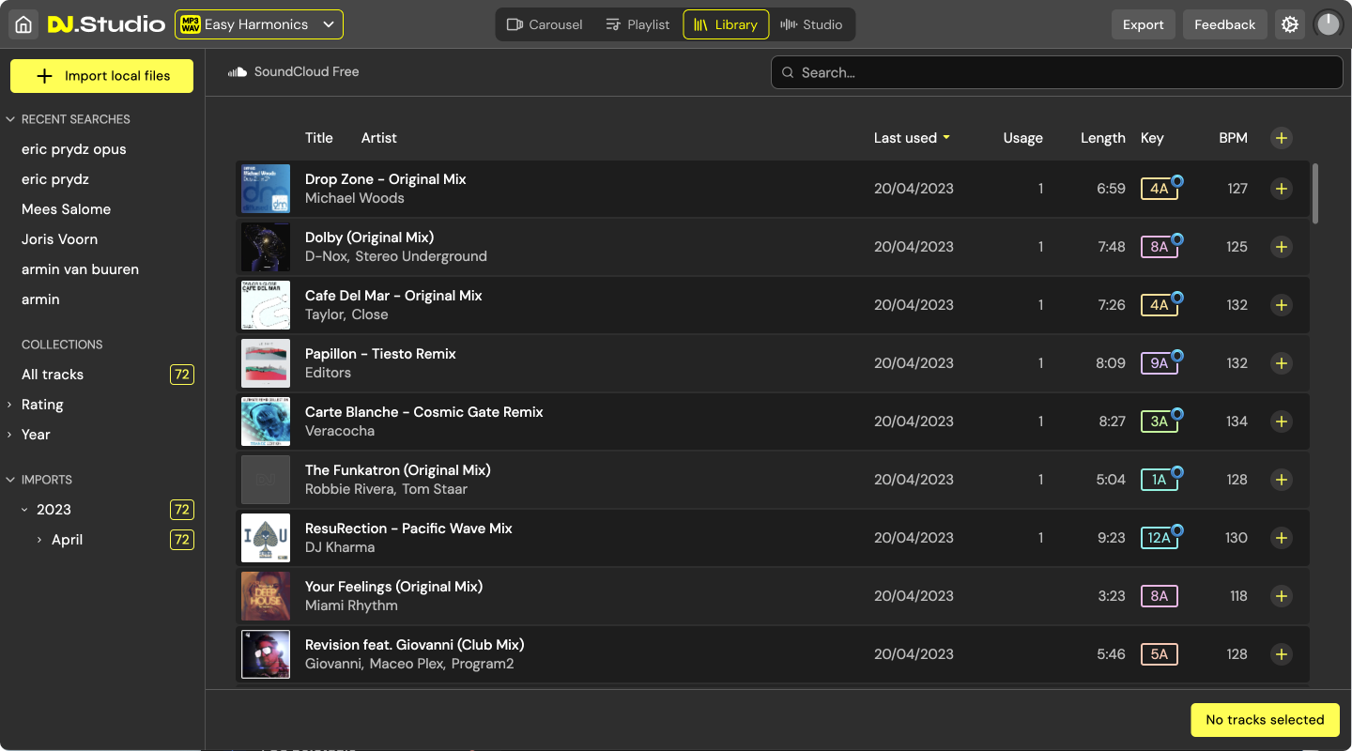The image size is (1352, 751).
Task: Click the track list vertical scrollbar
Action: tap(1315, 193)
